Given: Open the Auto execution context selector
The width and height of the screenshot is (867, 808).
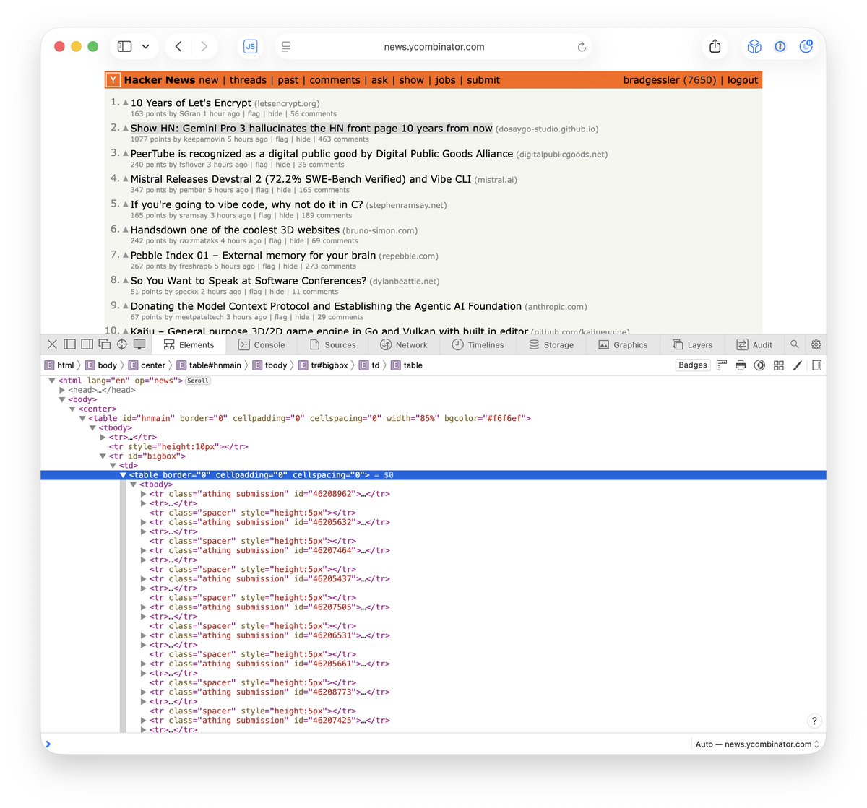Looking at the screenshot, I should pos(757,744).
